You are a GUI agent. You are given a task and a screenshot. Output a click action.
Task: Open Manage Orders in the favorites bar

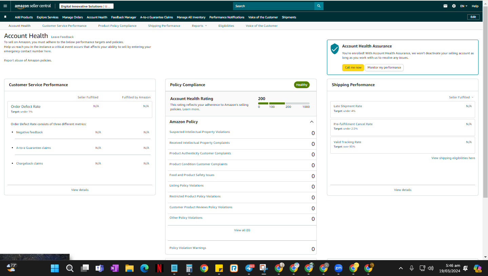point(73,17)
